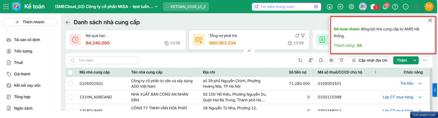
Task: Open Giá thành in the sidebar
Action: click(22, 74)
